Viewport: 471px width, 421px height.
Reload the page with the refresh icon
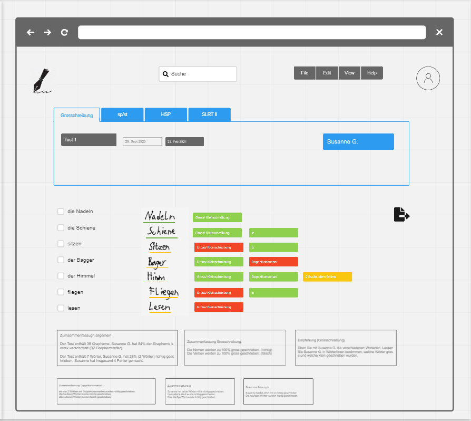(64, 32)
